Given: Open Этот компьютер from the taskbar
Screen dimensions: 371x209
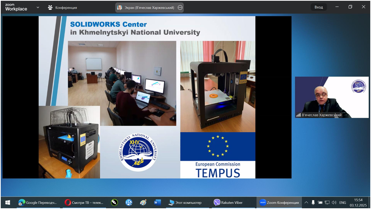Looking at the screenshot, I should [185, 203].
